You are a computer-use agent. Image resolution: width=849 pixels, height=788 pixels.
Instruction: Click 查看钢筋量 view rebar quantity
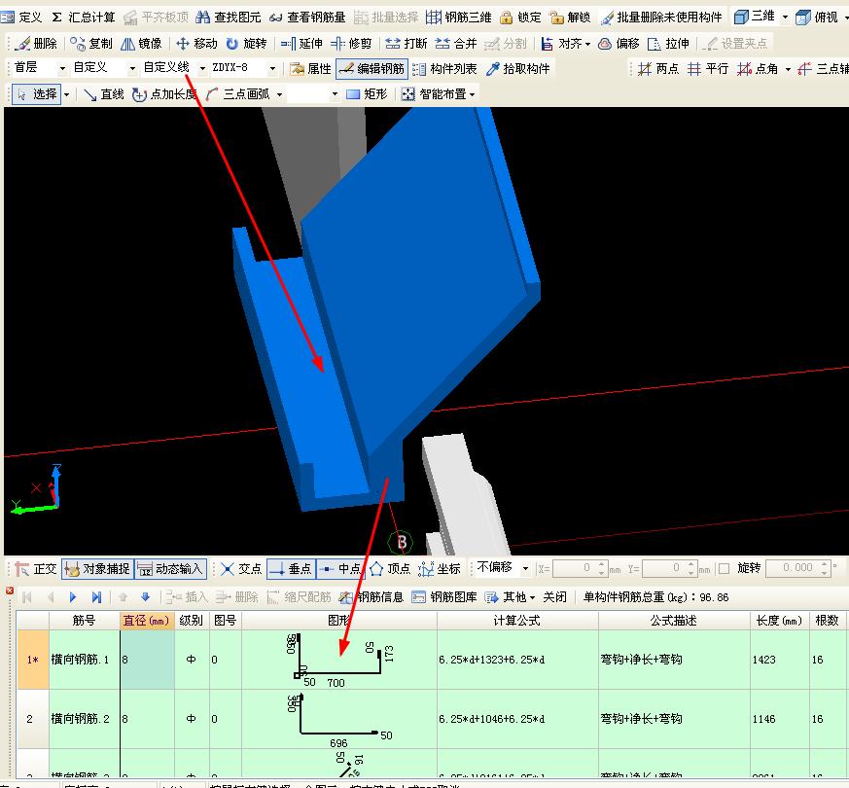coord(307,18)
